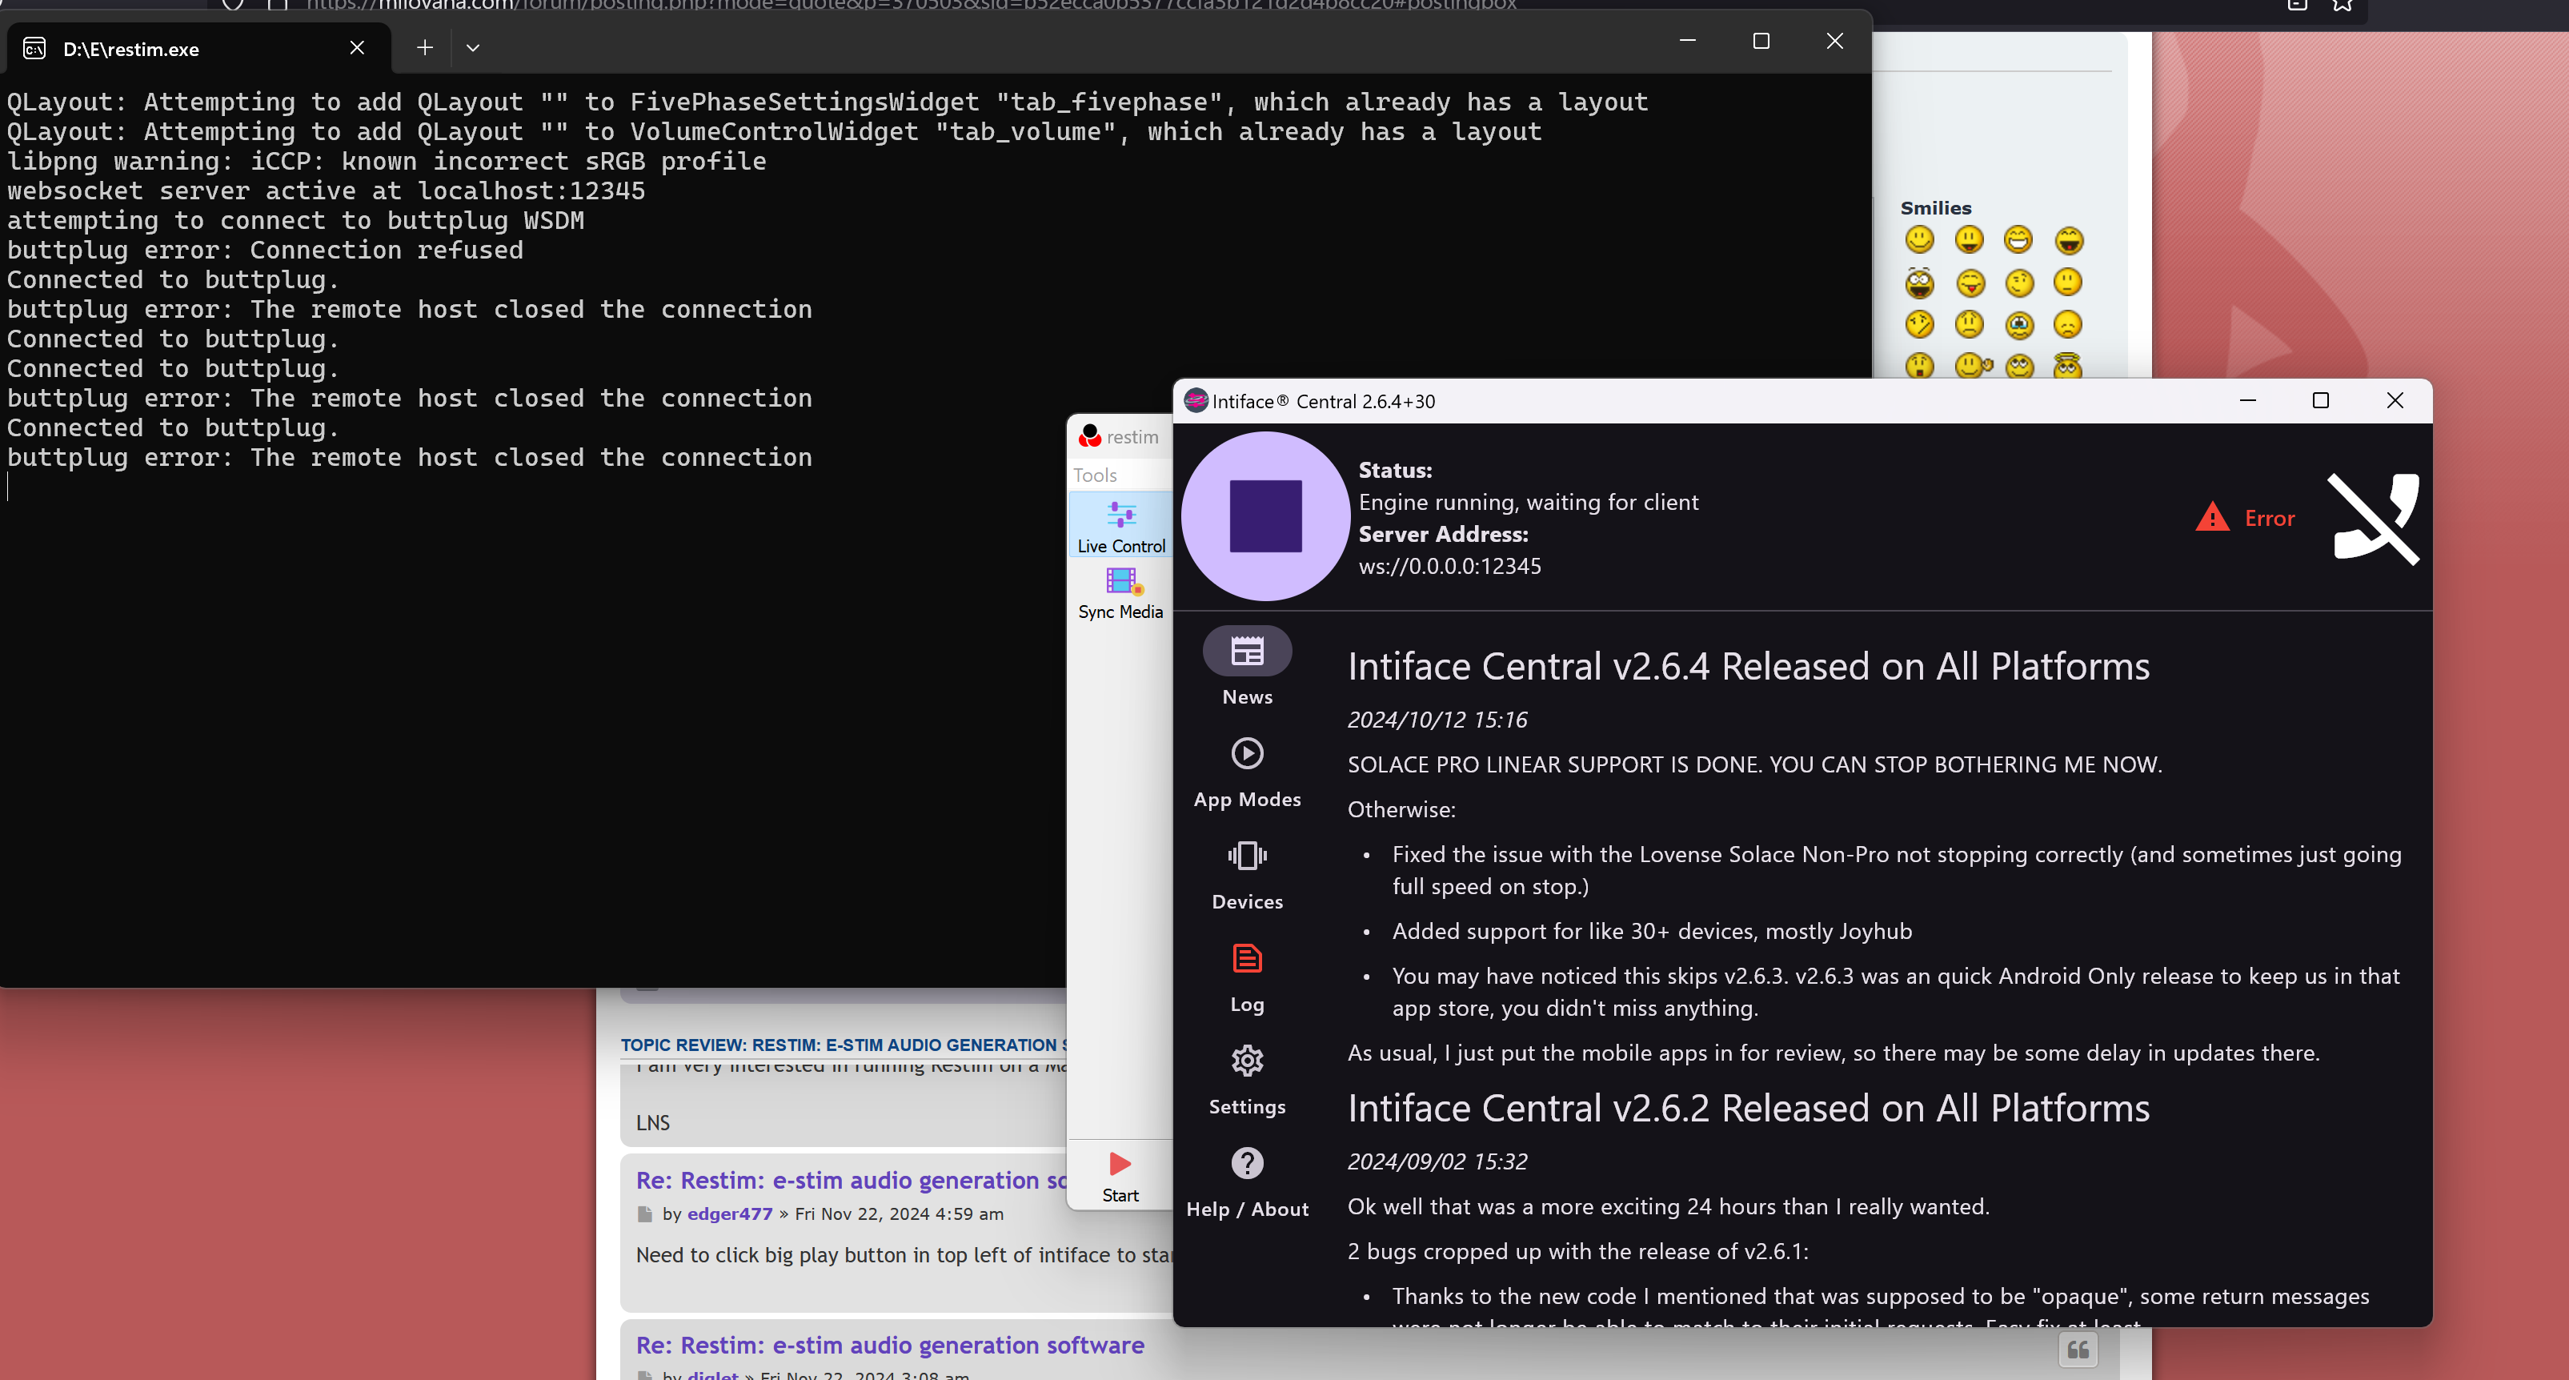
Task: Open Settings in the Intiface sidebar
Action: [x=1247, y=1080]
